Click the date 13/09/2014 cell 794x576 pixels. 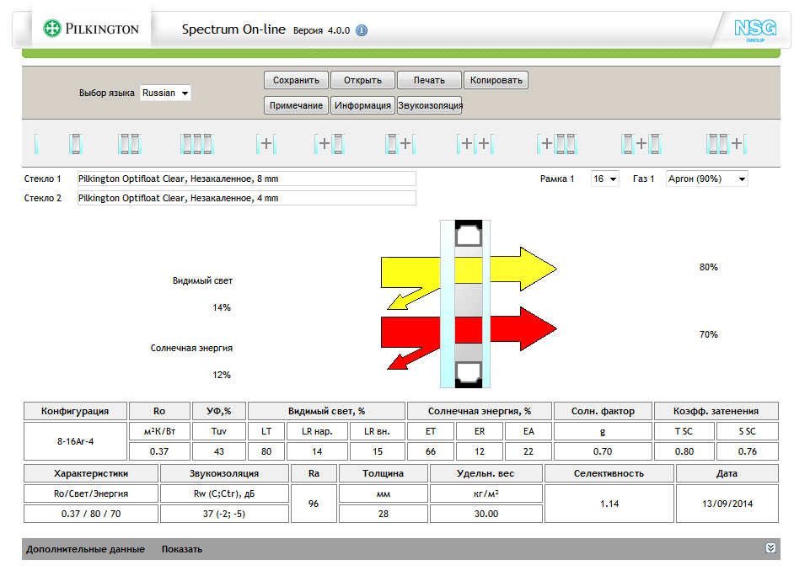(727, 504)
